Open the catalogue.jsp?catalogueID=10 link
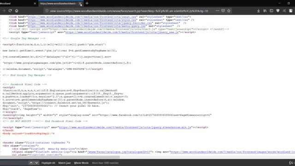The width and height of the screenshot is (295, 166). click(x=119, y=152)
